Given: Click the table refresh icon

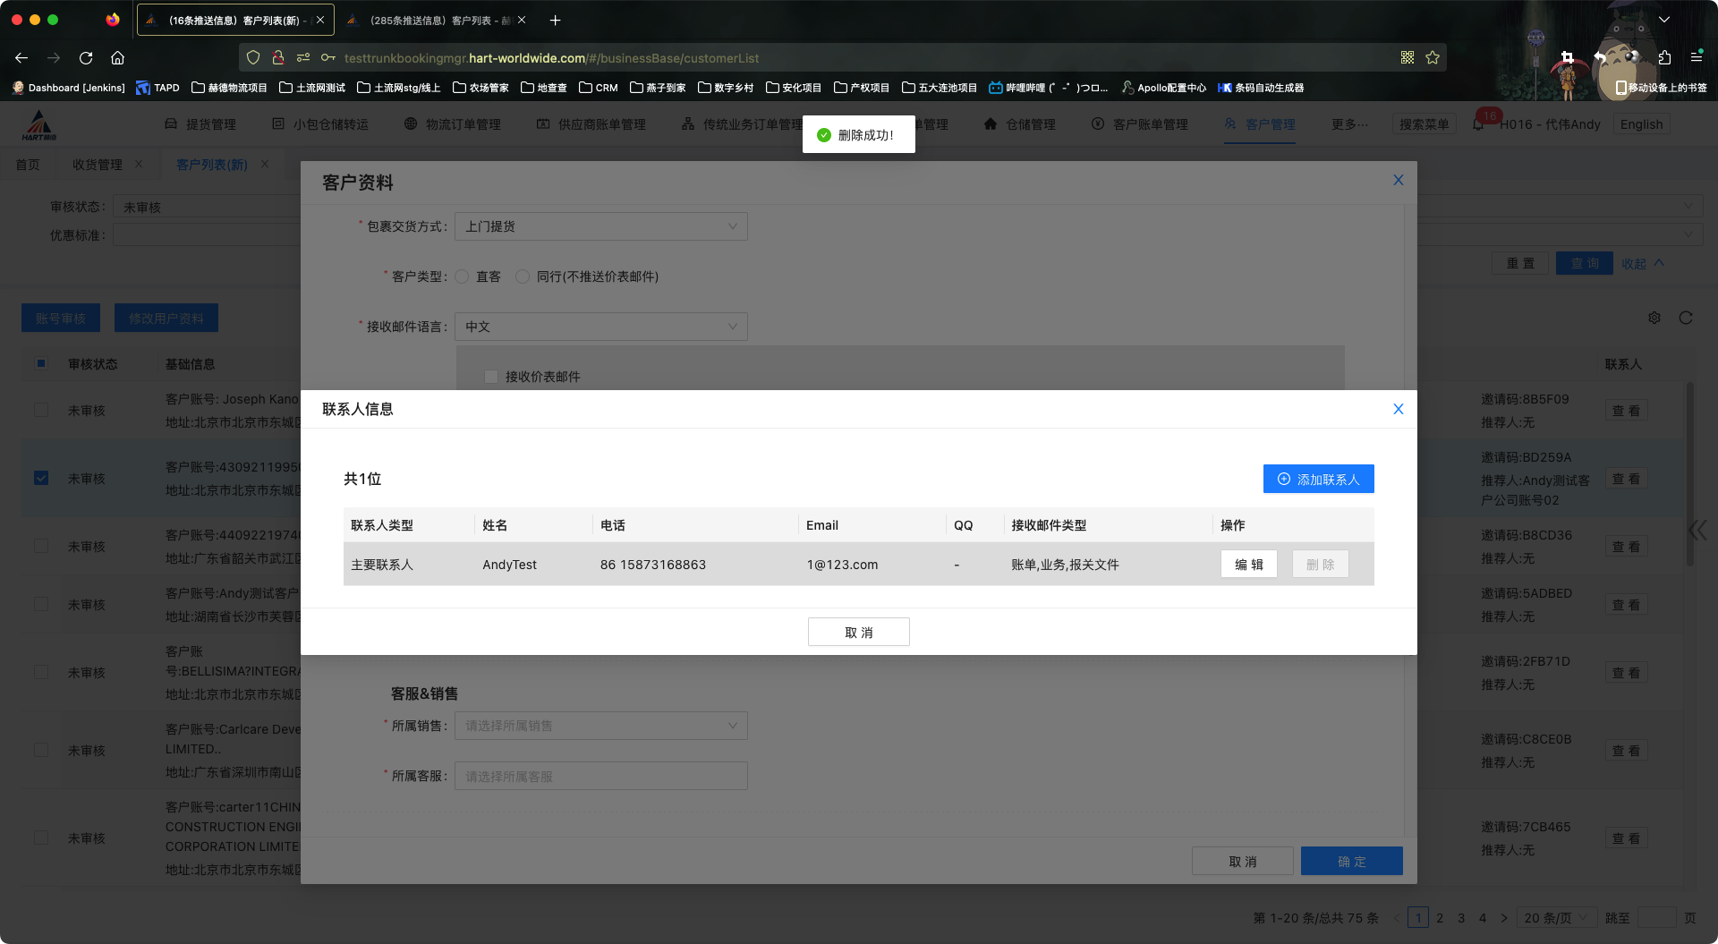Looking at the screenshot, I should (x=1686, y=318).
